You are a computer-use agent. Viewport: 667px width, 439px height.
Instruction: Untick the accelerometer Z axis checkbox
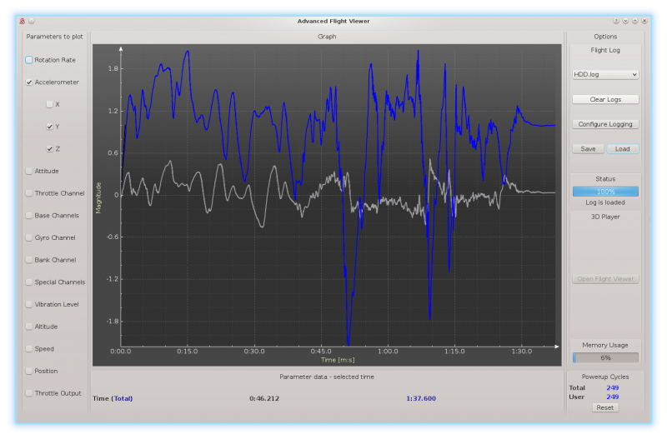pyautogui.click(x=50, y=149)
